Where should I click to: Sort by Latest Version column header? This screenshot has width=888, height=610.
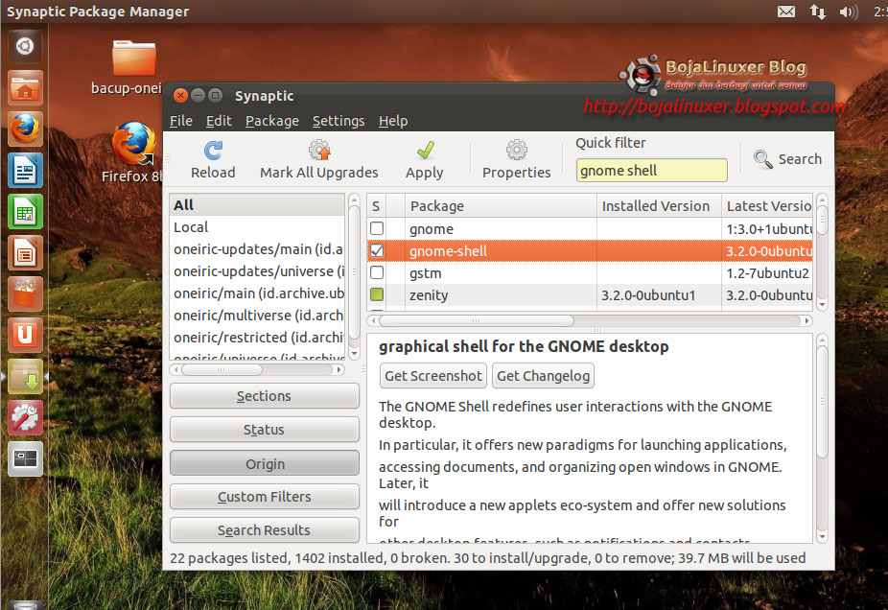click(767, 205)
